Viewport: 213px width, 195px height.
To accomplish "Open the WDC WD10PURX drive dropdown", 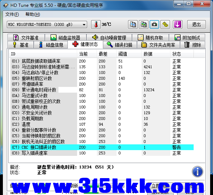I will (x=47, y=24).
